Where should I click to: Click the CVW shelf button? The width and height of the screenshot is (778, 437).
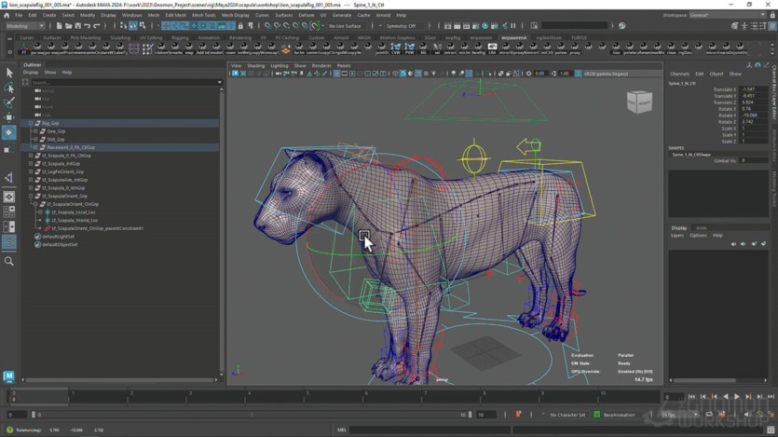coord(395,48)
